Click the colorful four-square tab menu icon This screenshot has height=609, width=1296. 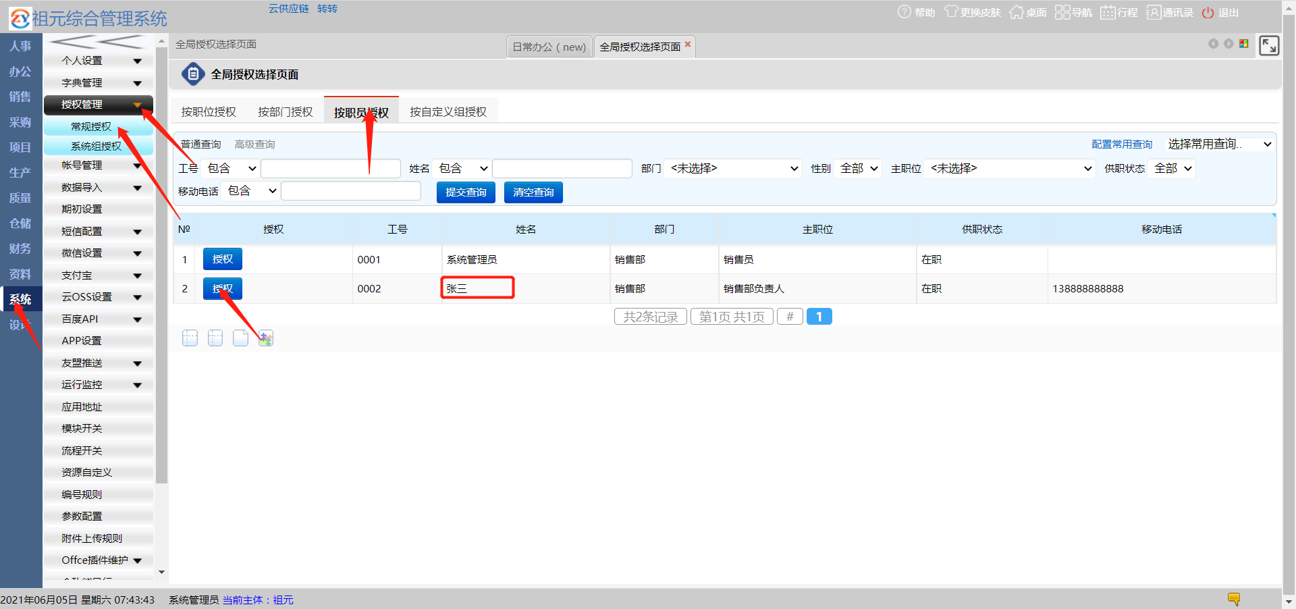[x=1244, y=44]
